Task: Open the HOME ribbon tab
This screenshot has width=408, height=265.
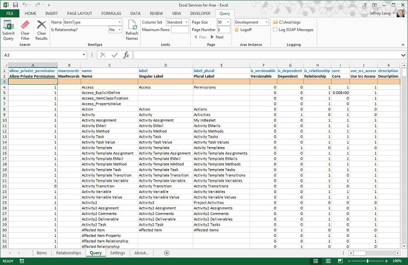Action: (31, 13)
